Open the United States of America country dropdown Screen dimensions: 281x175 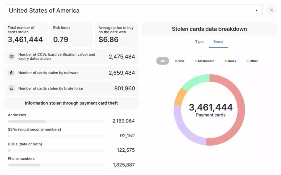pos(133,10)
